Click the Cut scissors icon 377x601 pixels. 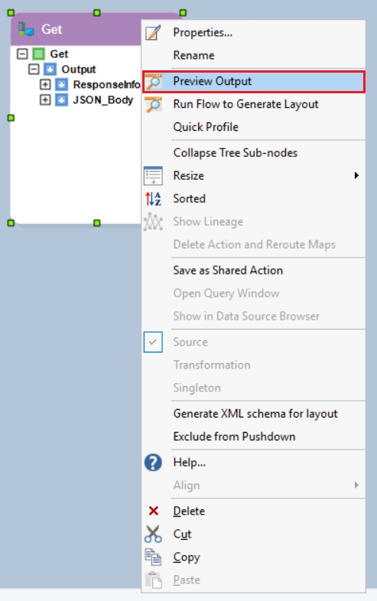coord(153,534)
